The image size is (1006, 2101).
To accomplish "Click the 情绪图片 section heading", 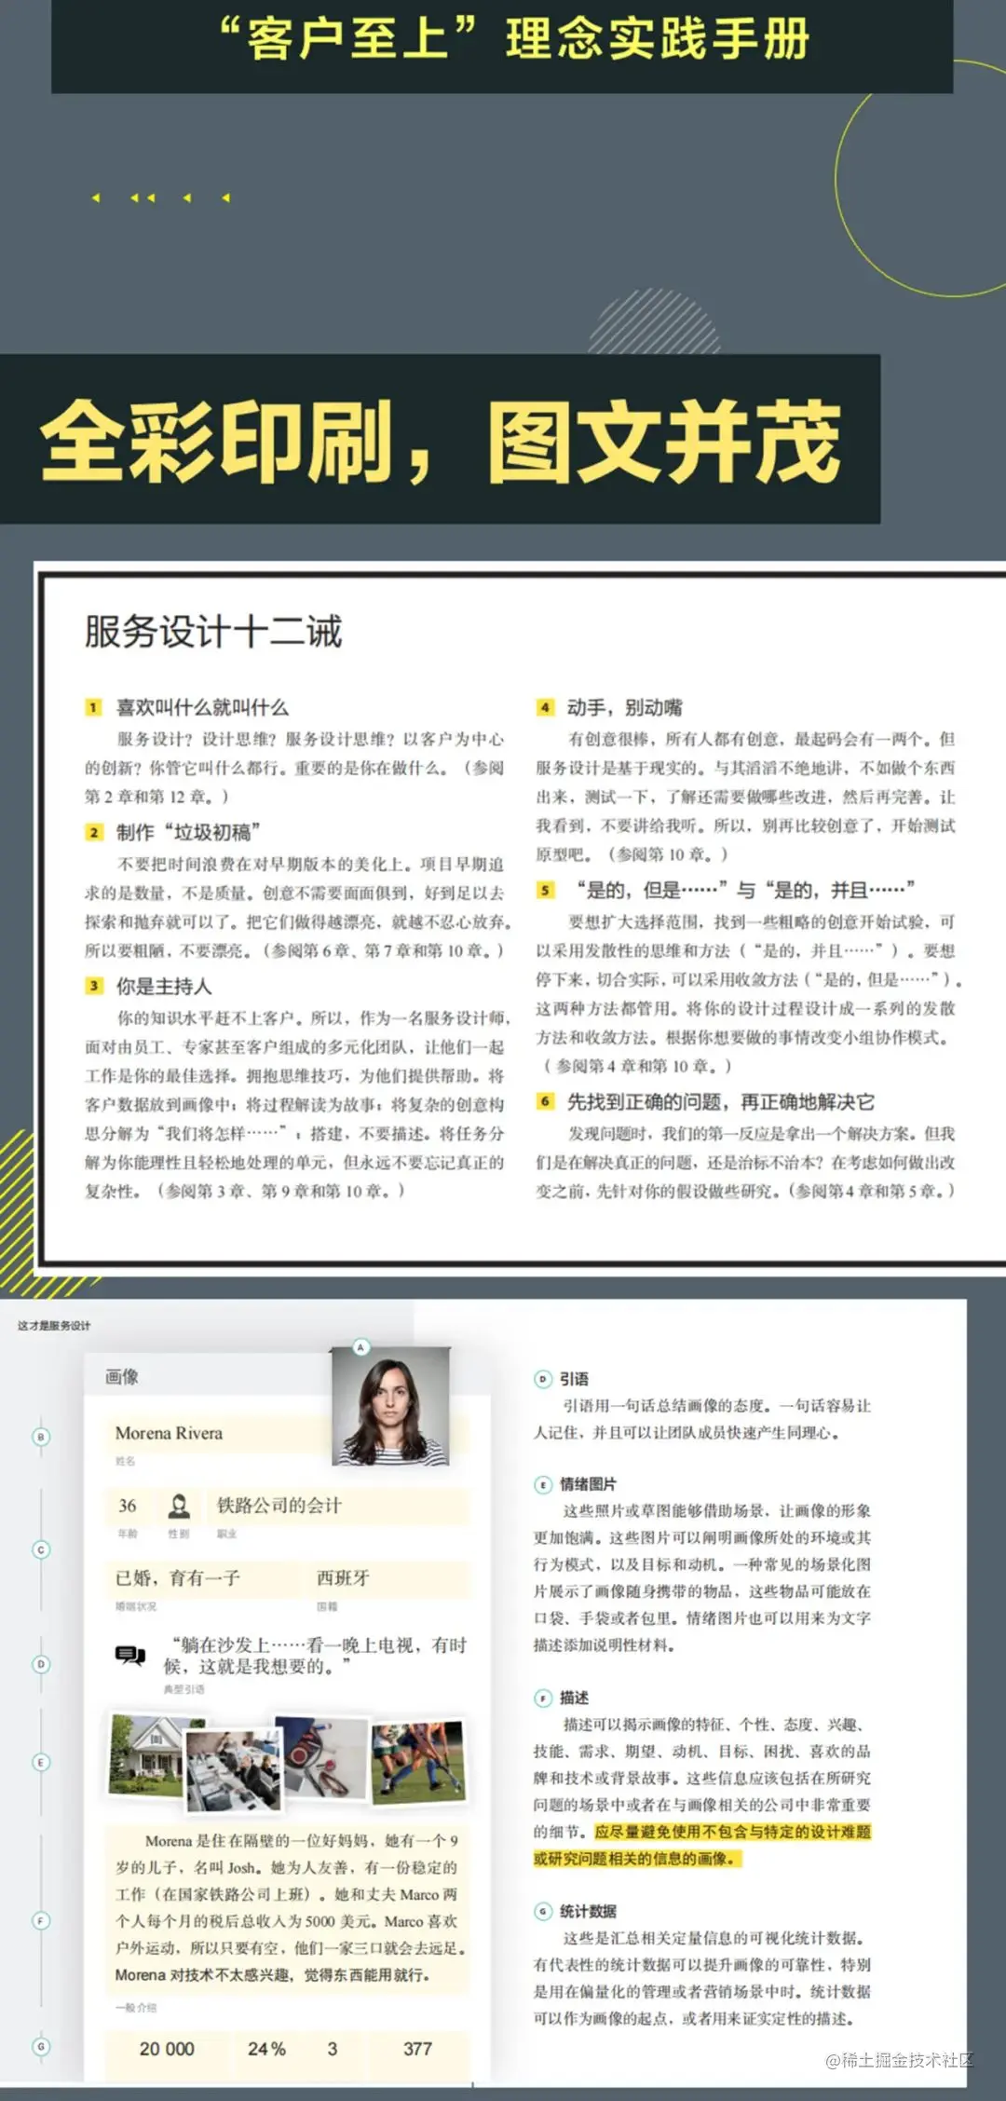I will click(x=588, y=1485).
